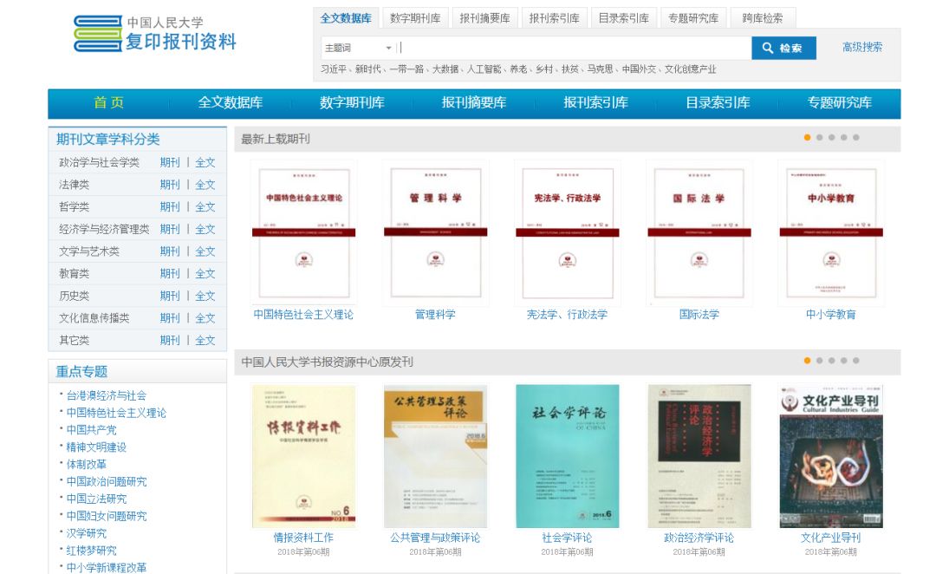Click the 习近平 hot keyword
This screenshot has width=936, height=574.
point(333,69)
